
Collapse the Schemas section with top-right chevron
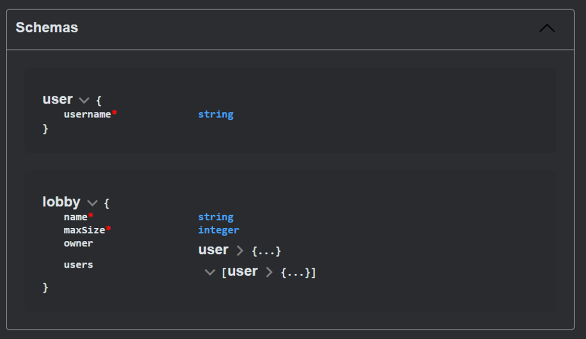(547, 28)
